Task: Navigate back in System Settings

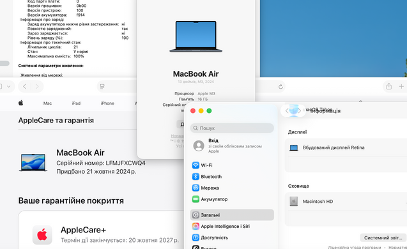Action: tap(287, 110)
